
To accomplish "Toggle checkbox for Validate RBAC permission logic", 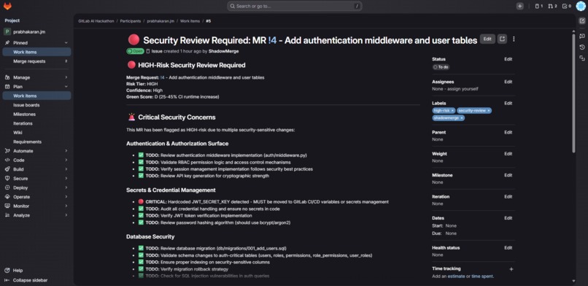I will point(141,162).
